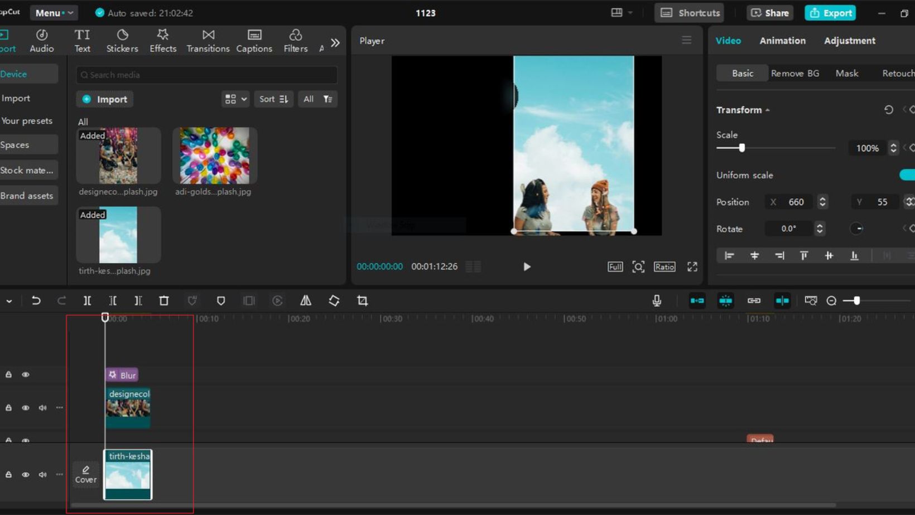Switch to the Adjustment tab

coord(850,41)
